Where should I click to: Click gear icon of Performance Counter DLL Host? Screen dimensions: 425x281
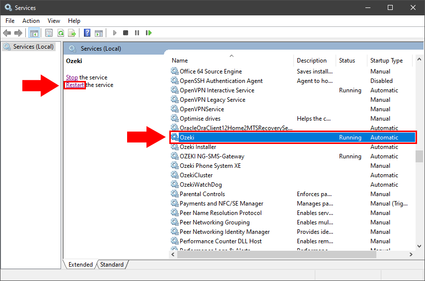pyautogui.click(x=175, y=241)
